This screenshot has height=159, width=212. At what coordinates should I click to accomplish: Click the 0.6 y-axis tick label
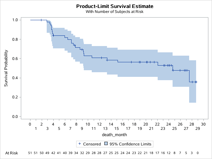pos(15,59)
